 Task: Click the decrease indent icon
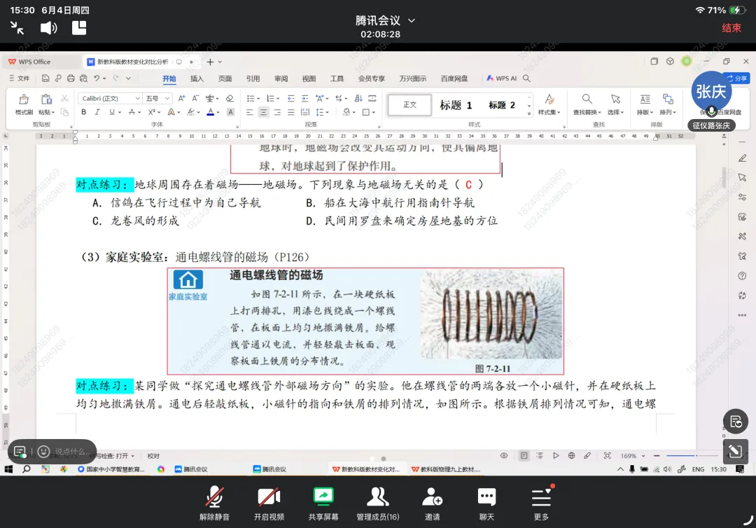click(x=290, y=98)
